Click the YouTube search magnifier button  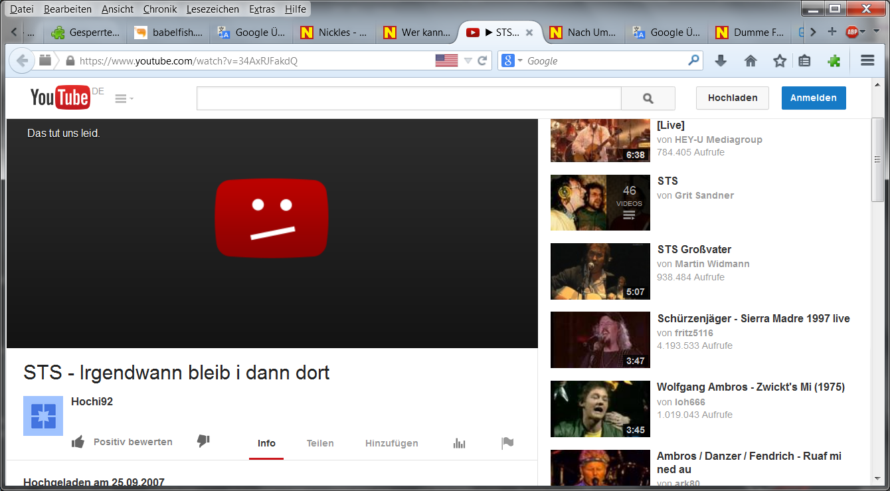(648, 98)
